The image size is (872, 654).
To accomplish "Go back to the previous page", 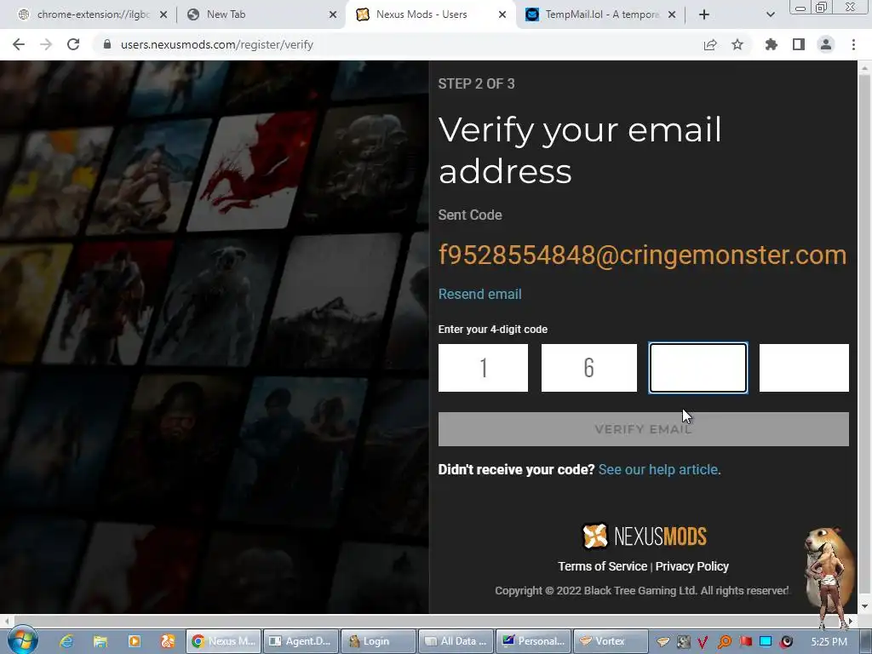I will click(19, 44).
